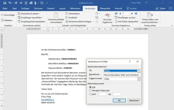Open the Überprüfen tab
Image resolution: width=174 pixels, height=110 pixels.
point(105,8)
